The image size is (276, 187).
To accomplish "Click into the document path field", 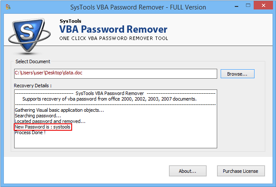I will 115,74.
